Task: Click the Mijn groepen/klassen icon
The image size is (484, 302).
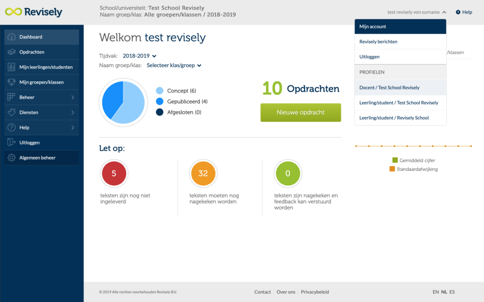Action: tap(11, 82)
